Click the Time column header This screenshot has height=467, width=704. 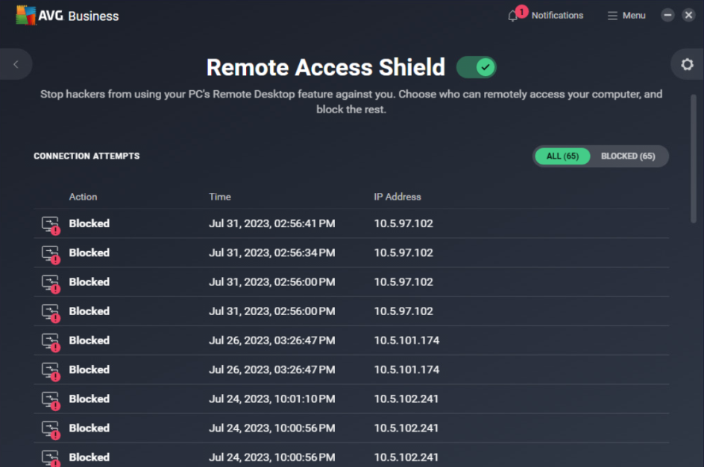point(219,197)
